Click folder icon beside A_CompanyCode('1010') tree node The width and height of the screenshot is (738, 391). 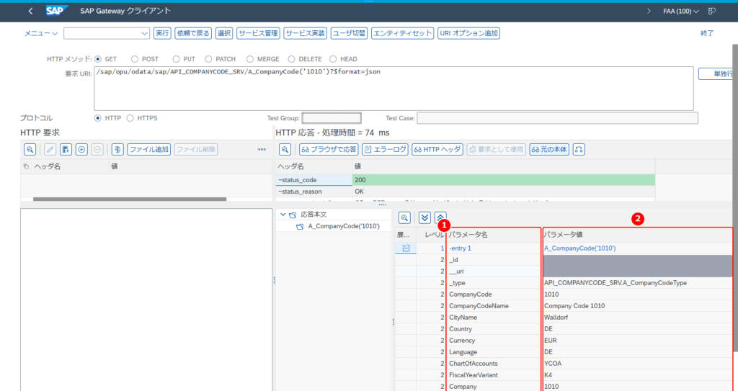click(x=300, y=226)
